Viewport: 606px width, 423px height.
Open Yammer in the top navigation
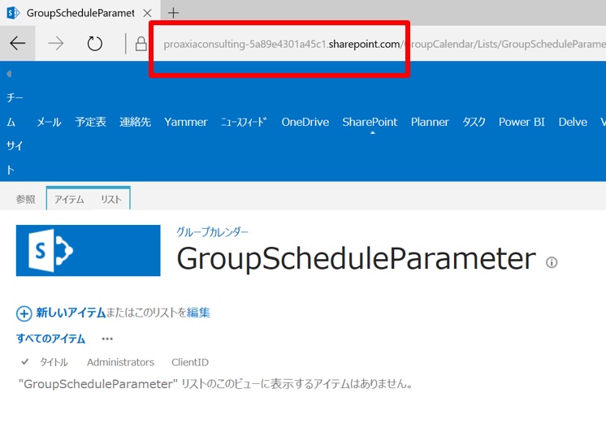point(186,122)
